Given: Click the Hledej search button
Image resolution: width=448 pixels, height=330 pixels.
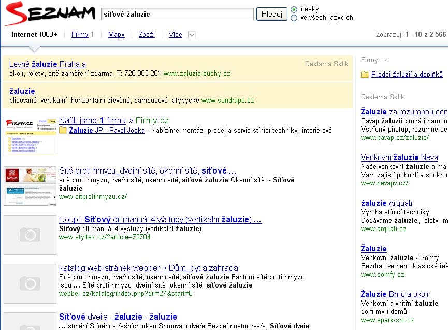Looking at the screenshot, I should click(271, 14).
